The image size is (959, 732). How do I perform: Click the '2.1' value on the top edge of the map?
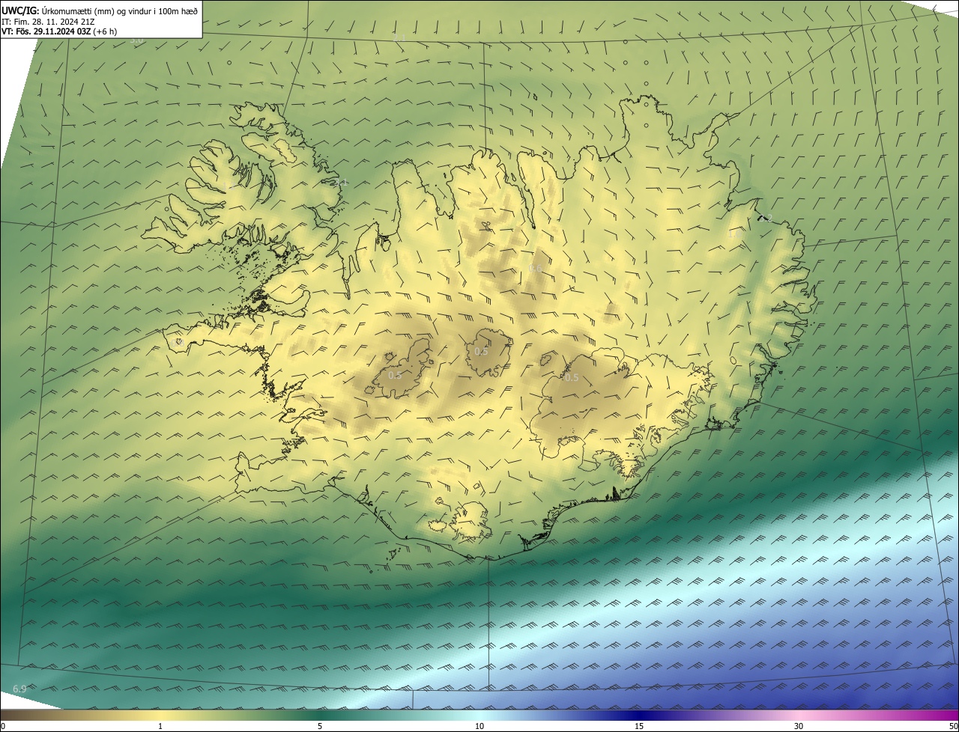point(399,37)
